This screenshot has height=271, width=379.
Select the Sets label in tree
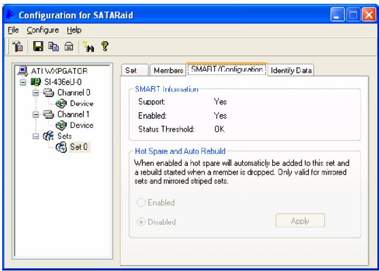point(65,136)
